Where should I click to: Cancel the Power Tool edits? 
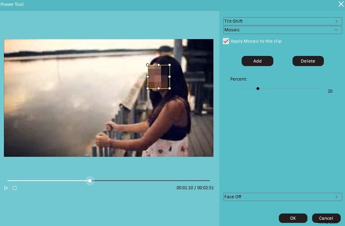[326, 218]
